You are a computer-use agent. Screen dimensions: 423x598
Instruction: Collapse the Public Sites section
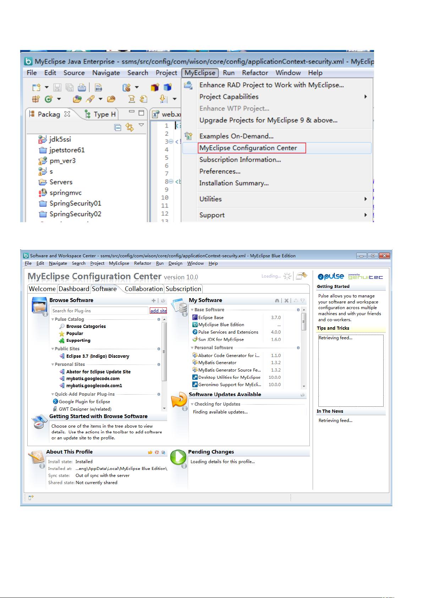click(53, 349)
